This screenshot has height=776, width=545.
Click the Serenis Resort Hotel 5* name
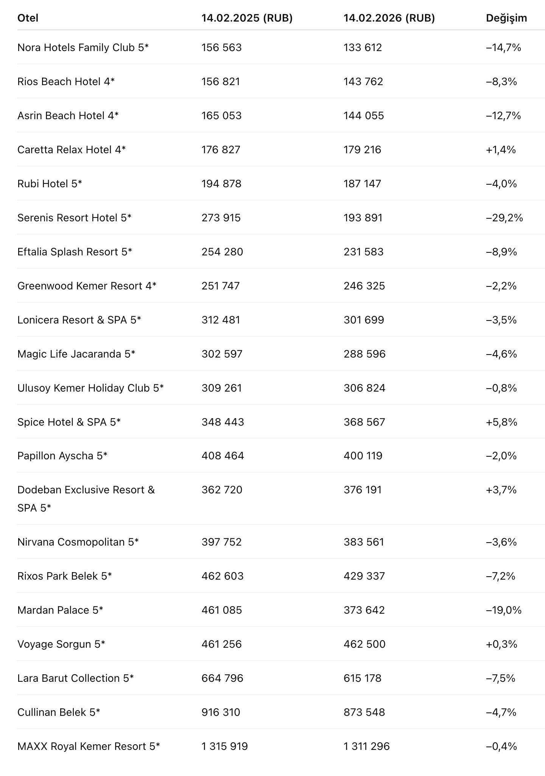tap(74, 218)
